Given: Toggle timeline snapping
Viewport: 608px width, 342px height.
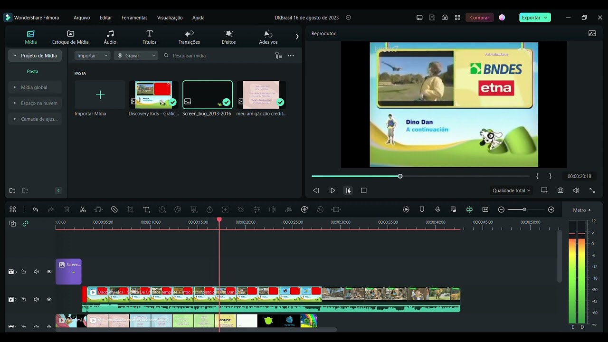Looking at the screenshot, I should [469, 209].
